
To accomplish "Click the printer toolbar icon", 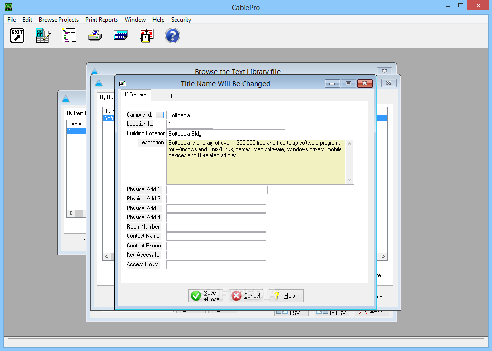I will 95,35.
